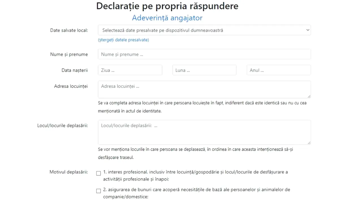Expand 'Selectează date presalvate' selector
This screenshot has height=203, width=362.
point(204,30)
